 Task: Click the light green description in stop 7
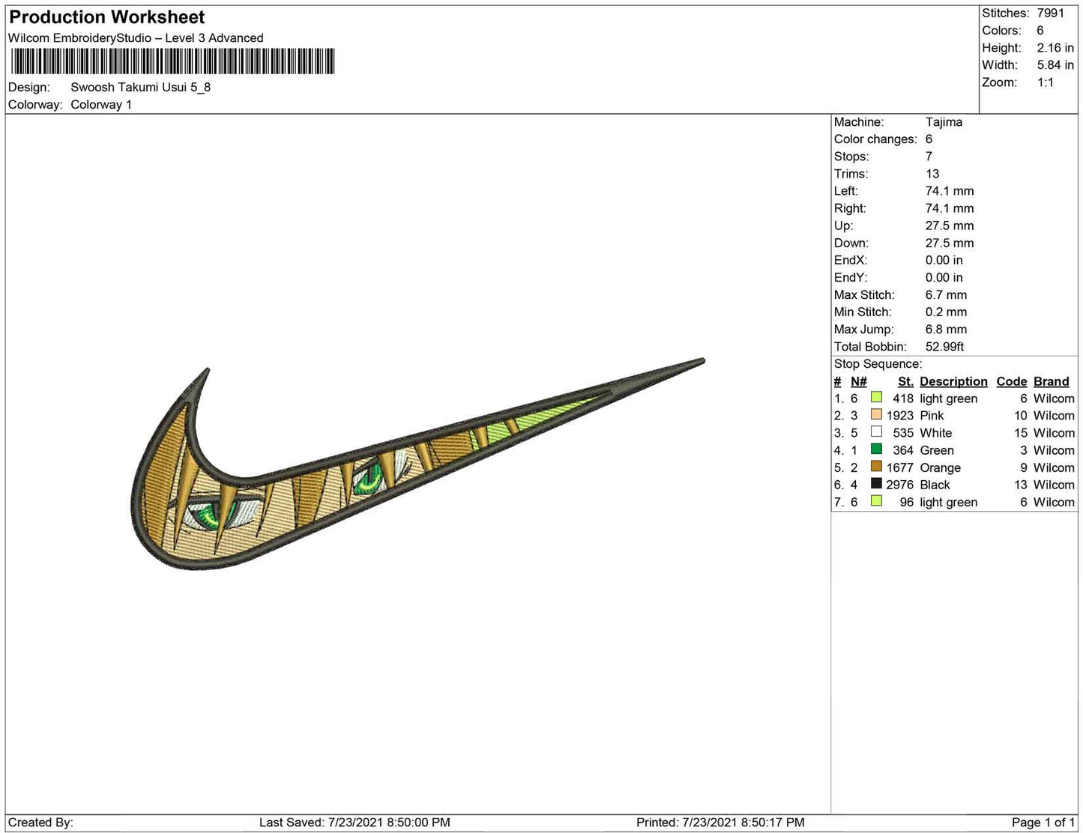click(x=949, y=502)
